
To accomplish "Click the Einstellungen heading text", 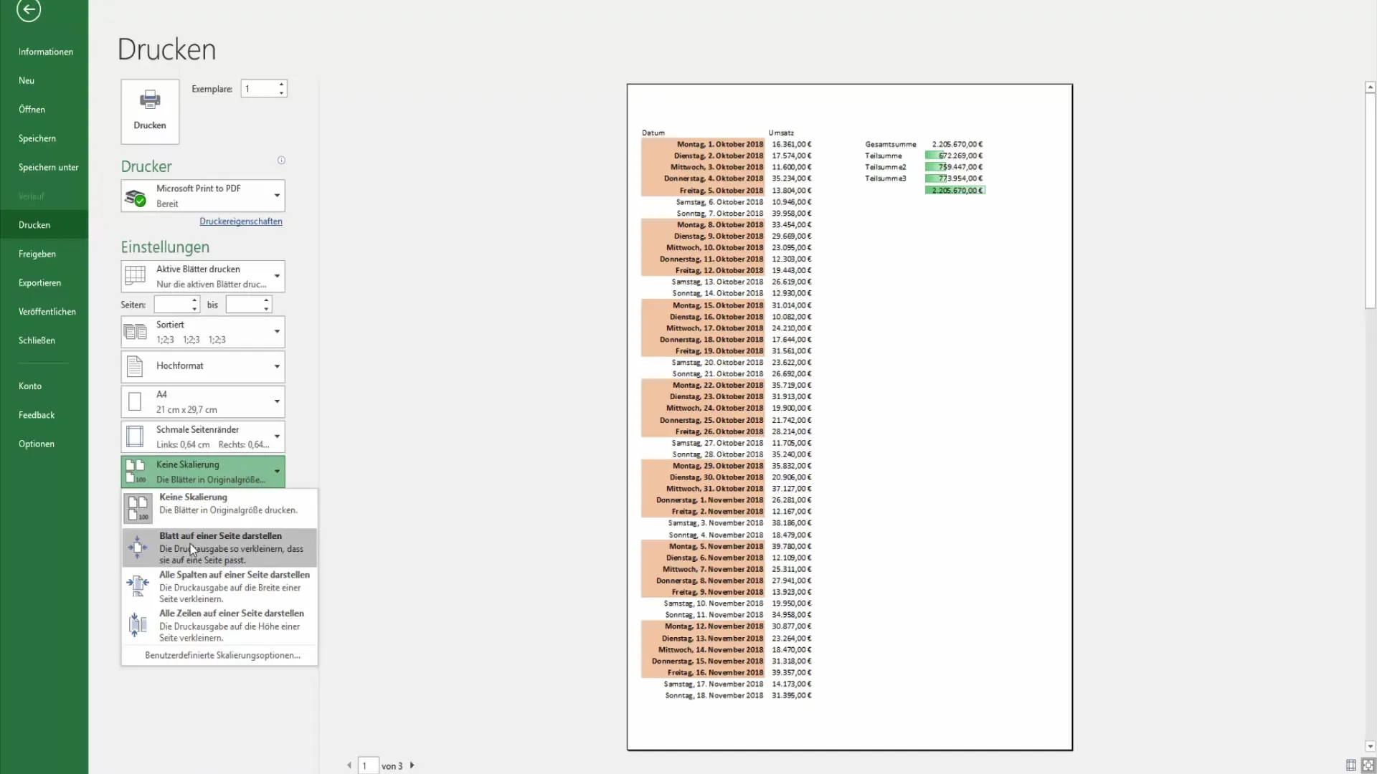I will point(165,247).
